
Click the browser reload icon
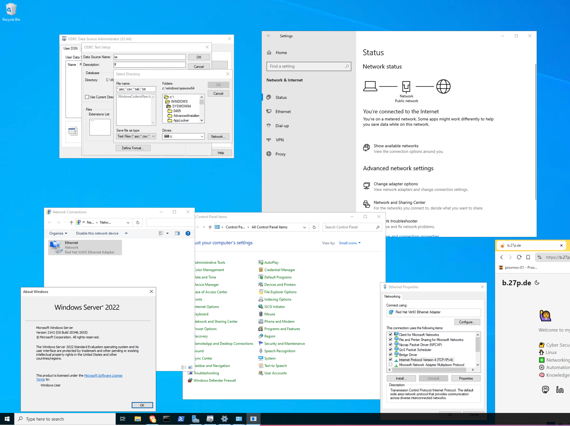pos(519,257)
